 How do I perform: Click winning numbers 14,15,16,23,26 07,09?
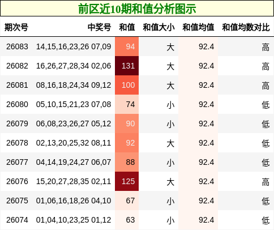(x=74, y=46)
